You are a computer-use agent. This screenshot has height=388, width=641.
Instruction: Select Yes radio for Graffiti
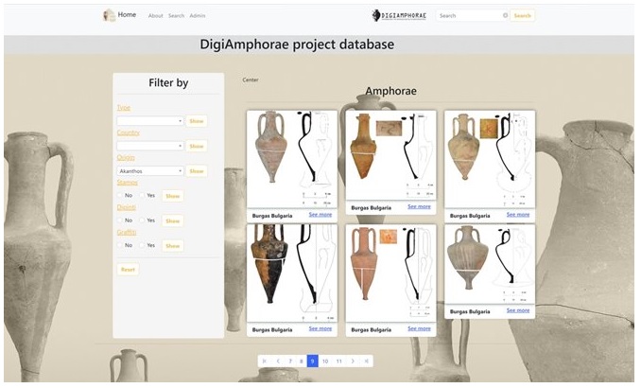tap(142, 245)
